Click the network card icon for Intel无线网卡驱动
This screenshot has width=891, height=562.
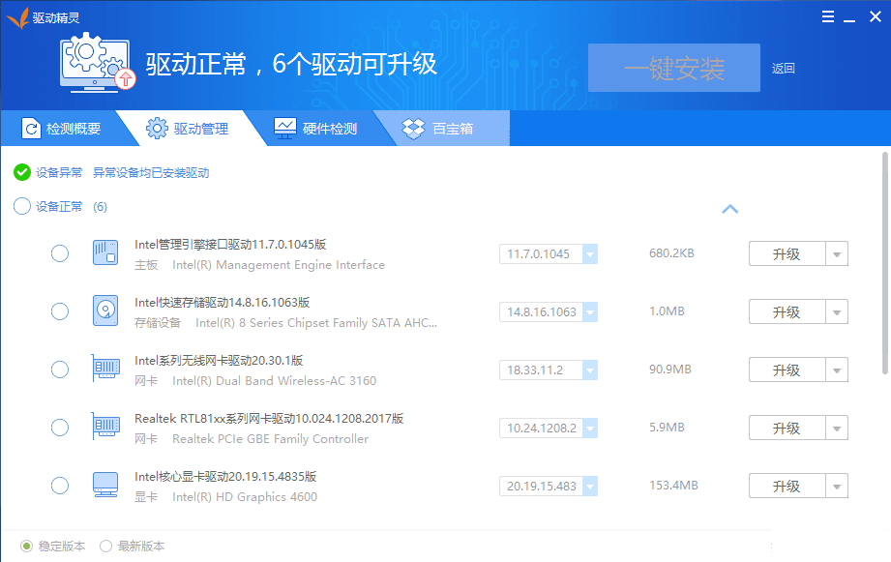coord(105,369)
